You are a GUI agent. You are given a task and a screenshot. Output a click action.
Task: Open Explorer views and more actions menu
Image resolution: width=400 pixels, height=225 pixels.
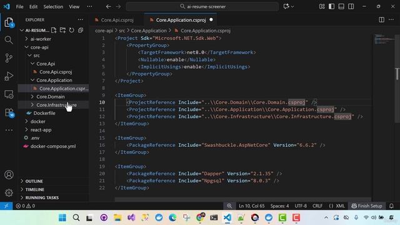(x=81, y=19)
